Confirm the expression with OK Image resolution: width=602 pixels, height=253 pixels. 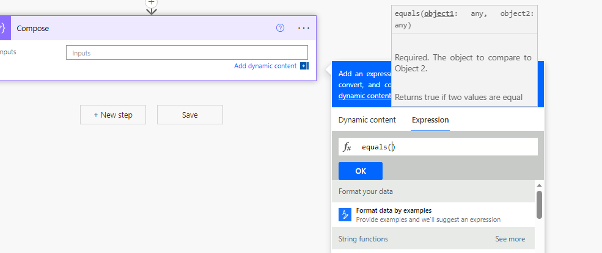point(361,171)
